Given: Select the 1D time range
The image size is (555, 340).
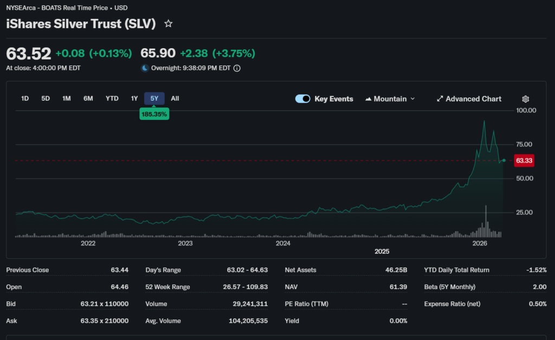Looking at the screenshot, I should tap(25, 98).
